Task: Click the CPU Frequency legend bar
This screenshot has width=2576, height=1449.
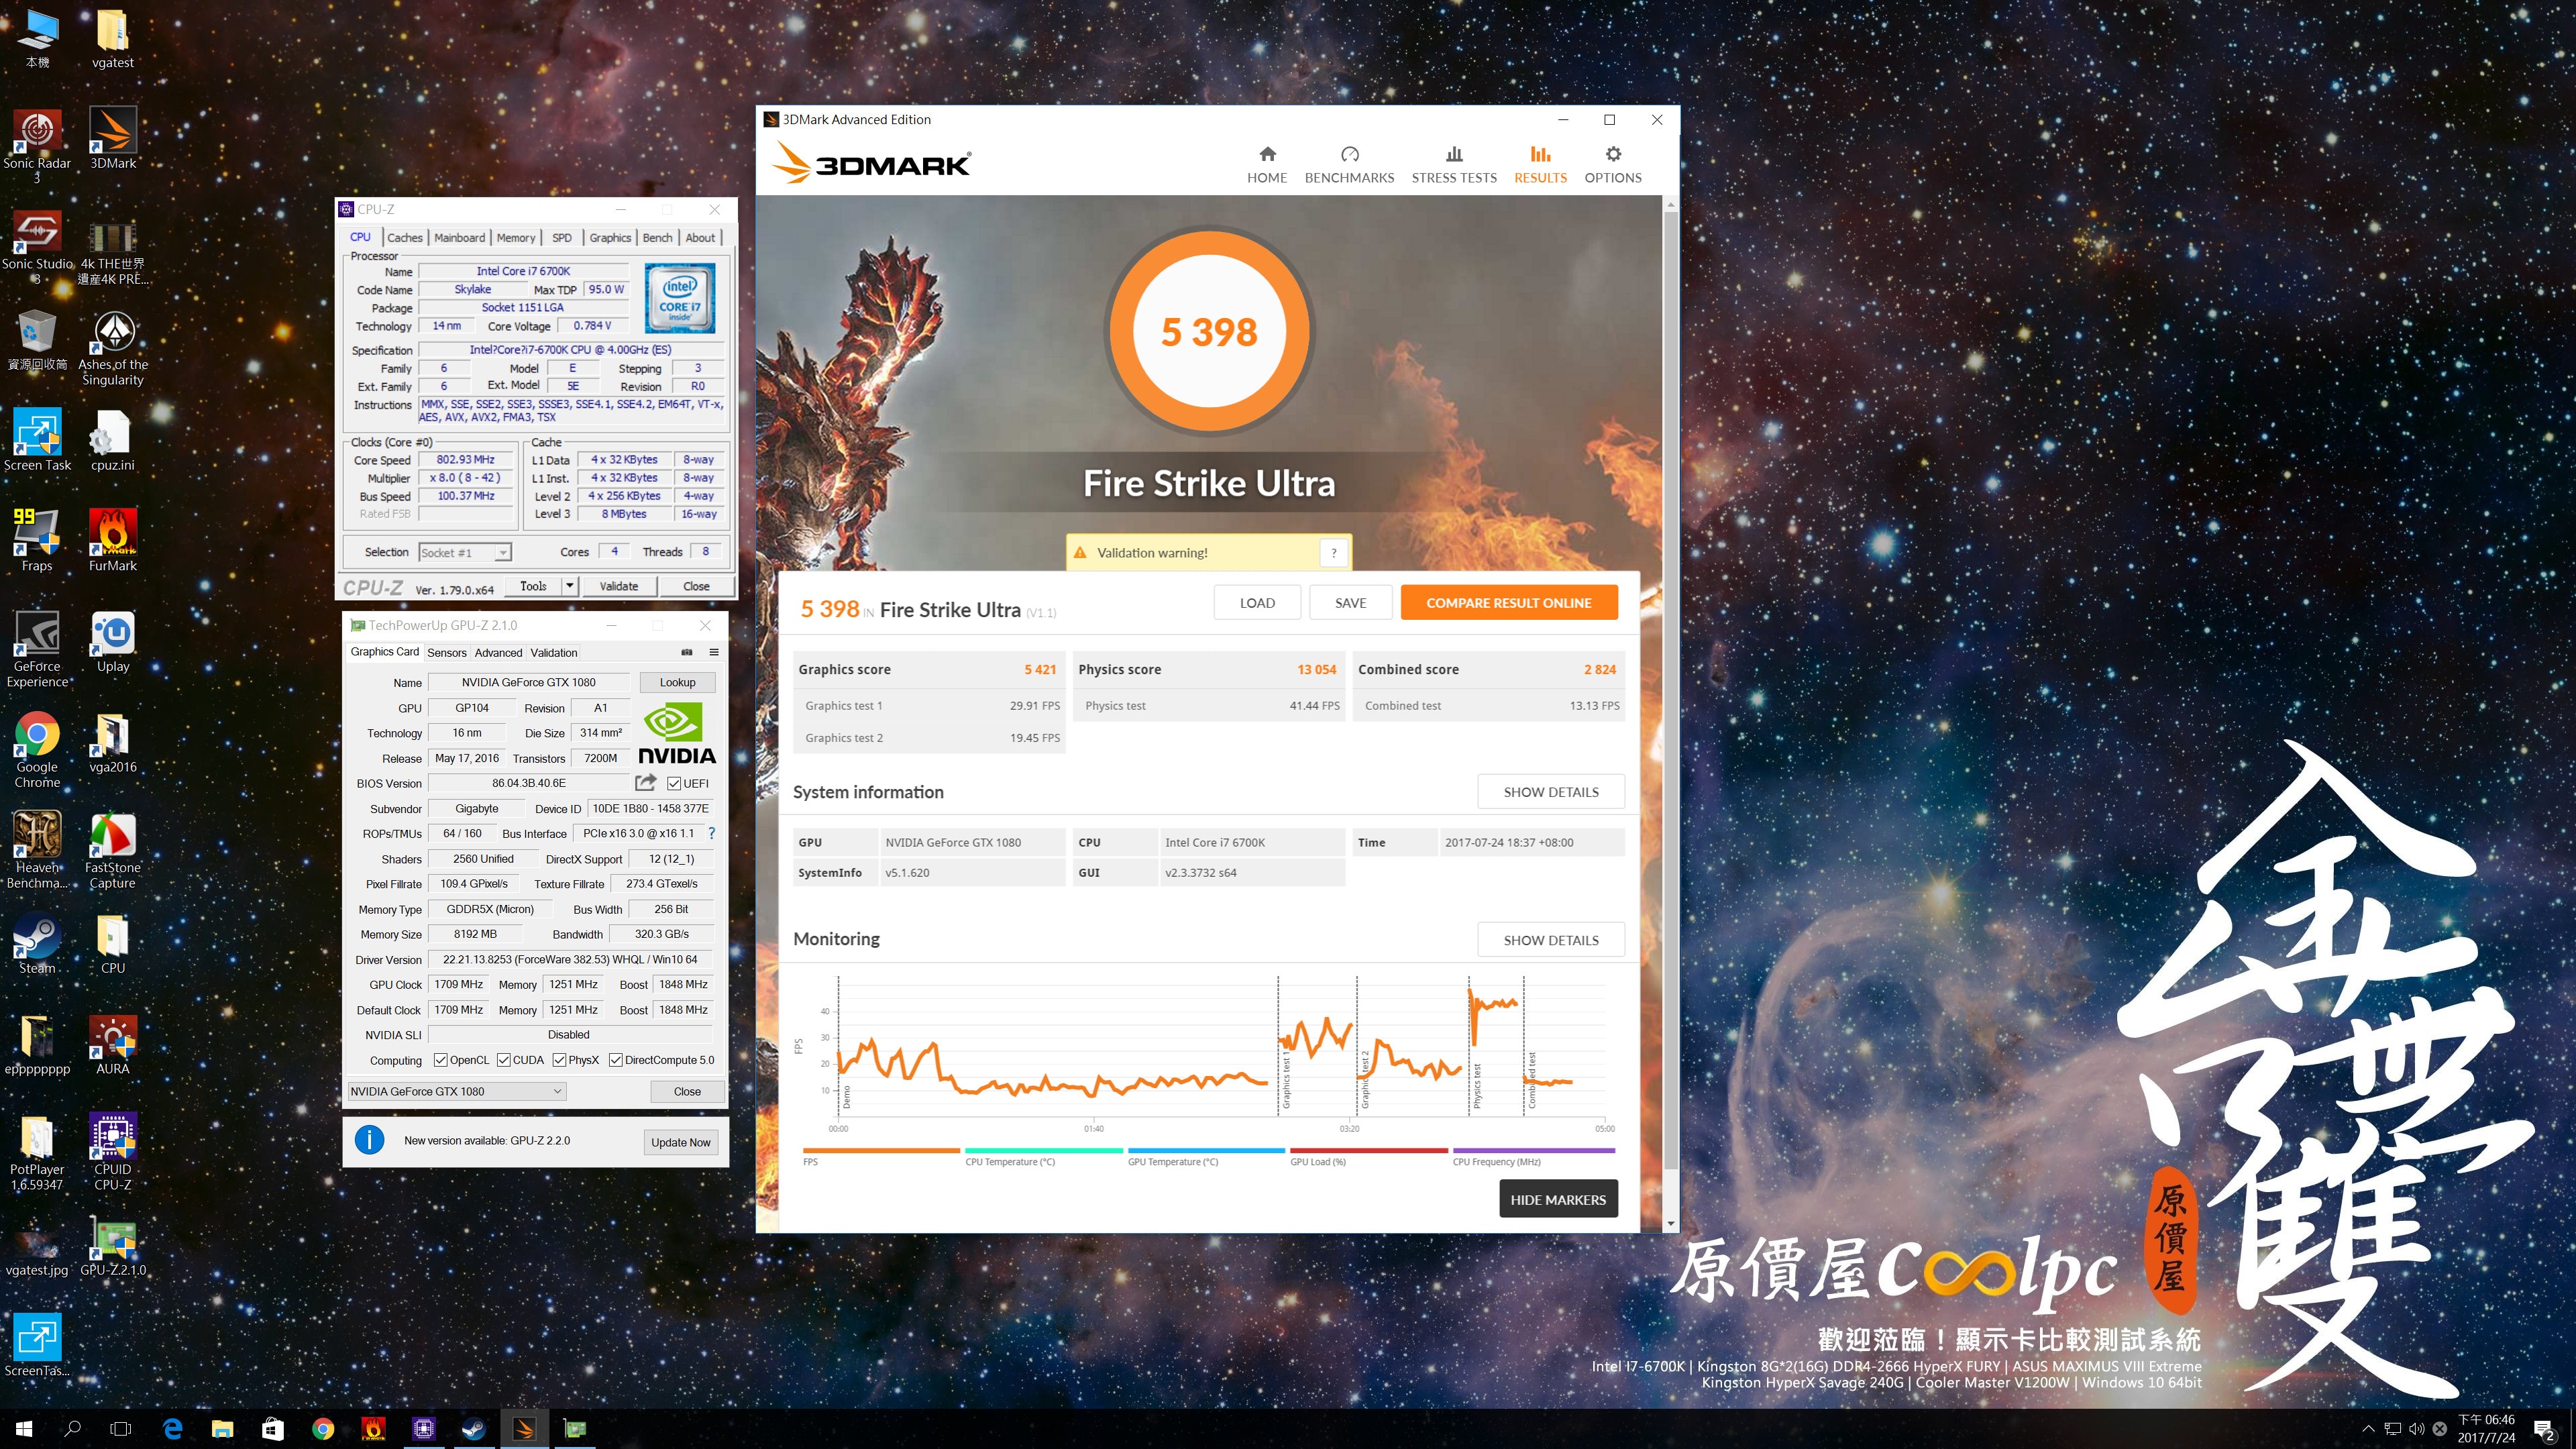Action: [1534, 1151]
